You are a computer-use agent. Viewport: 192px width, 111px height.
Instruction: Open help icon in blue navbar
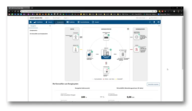pos(158,22)
